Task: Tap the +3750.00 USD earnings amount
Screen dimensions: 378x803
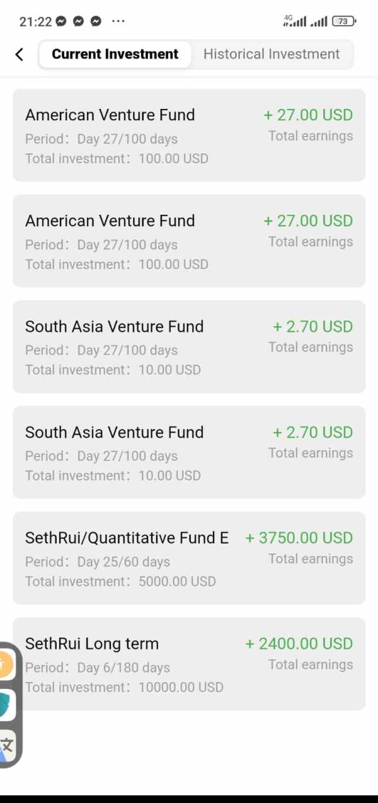Action: click(299, 538)
